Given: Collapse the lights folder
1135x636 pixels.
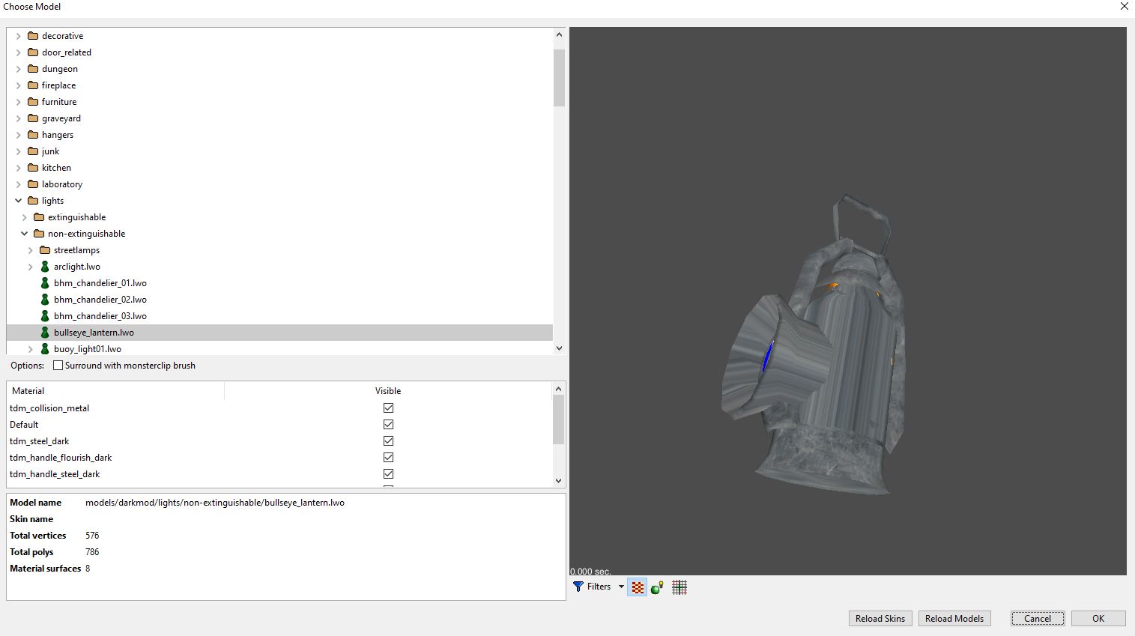Looking at the screenshot, I should [19, 201].
